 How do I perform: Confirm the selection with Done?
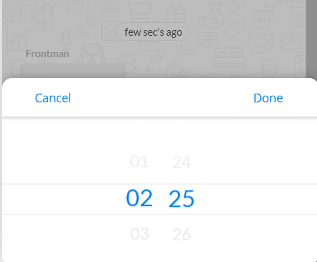tap(268, 98)
